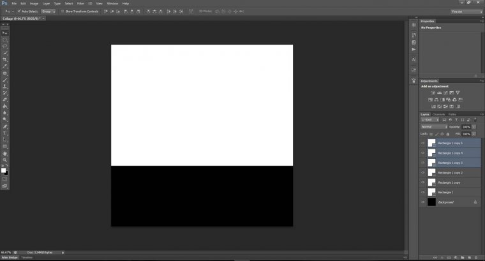Open the Mini Bridge panel tab
Screen dimensions: 485x261
pyautogui.click(x=10, y=257)
